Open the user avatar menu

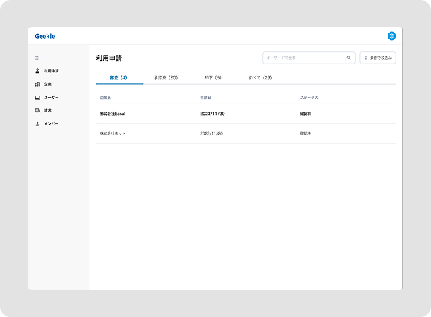point(392,36)
